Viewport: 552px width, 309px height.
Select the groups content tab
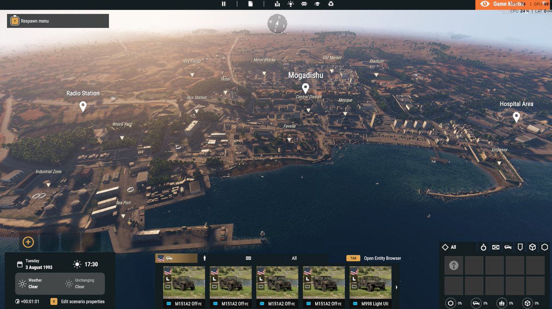(248, 258)
